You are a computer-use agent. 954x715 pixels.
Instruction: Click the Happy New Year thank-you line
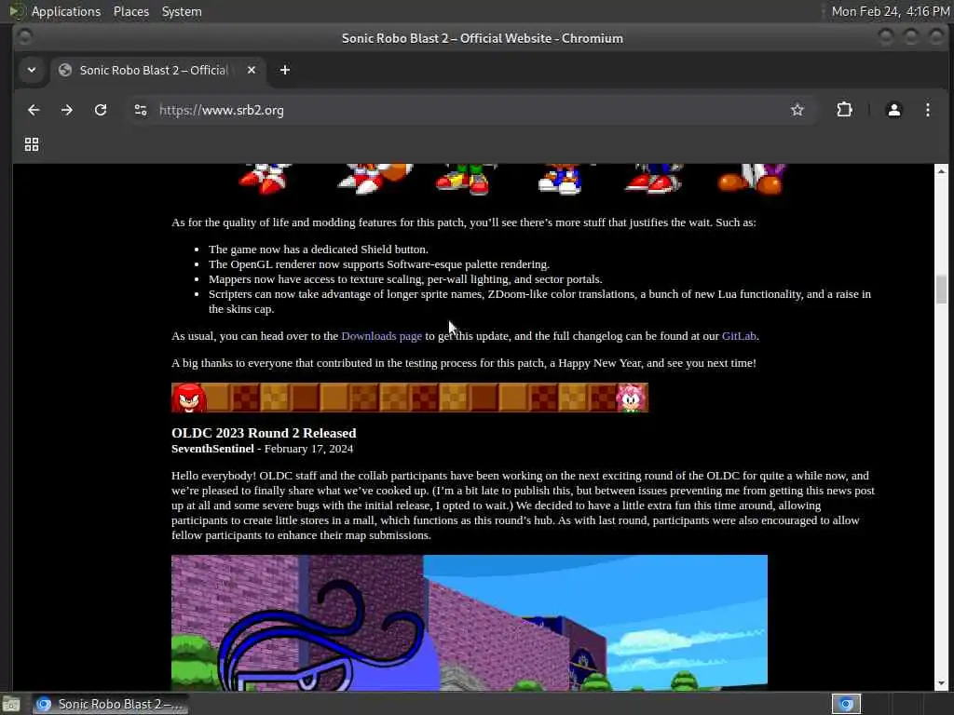(464, 363)
